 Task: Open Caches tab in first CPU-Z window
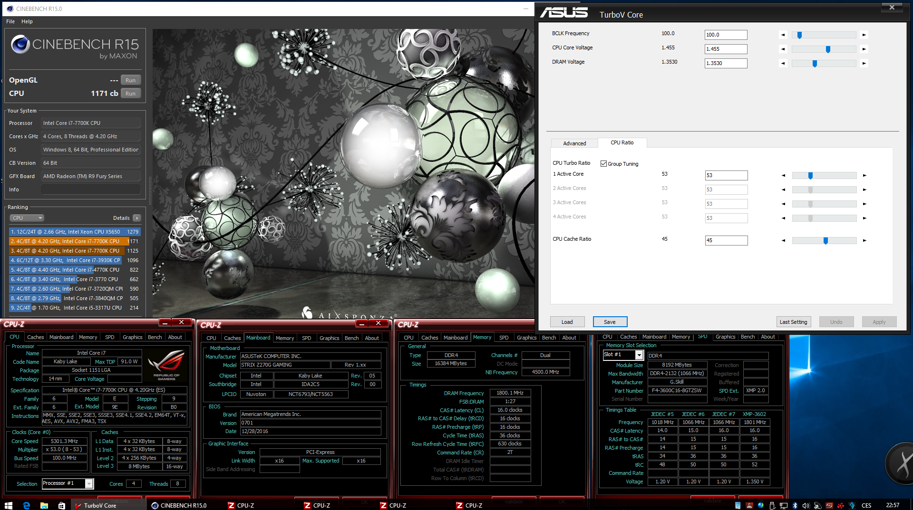[35, 337]
